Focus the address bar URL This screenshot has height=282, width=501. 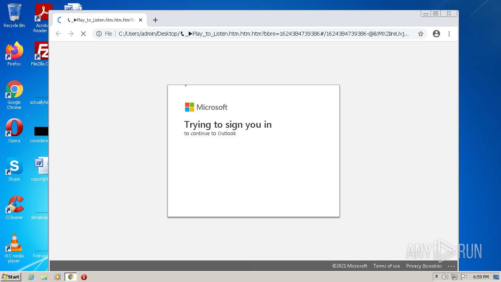click(x=263, y=34)
